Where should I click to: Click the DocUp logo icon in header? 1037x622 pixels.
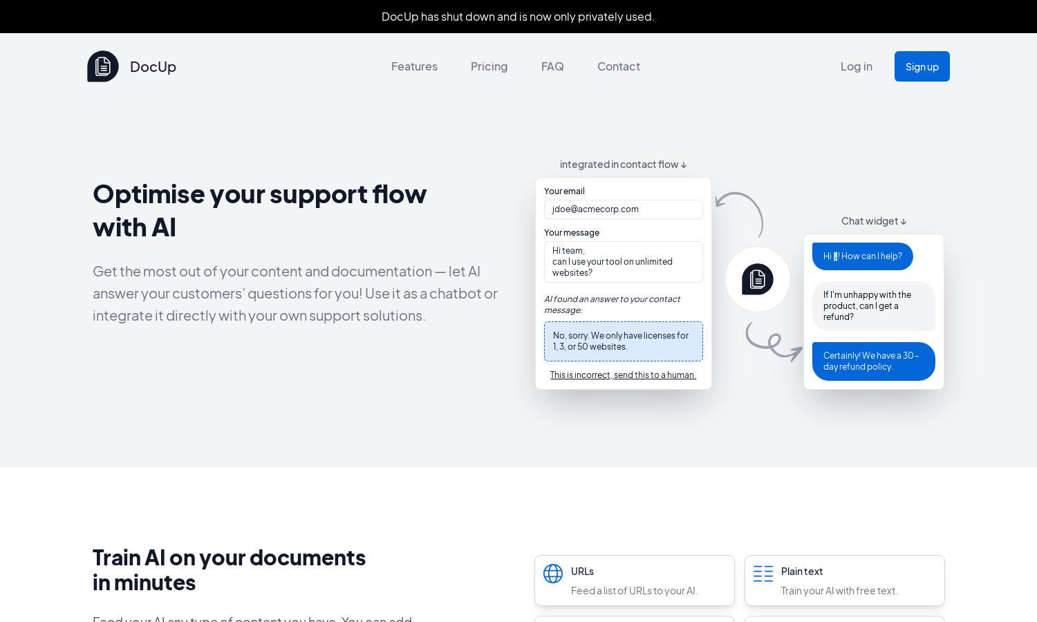pyautogui.click(x=103, y=66)
